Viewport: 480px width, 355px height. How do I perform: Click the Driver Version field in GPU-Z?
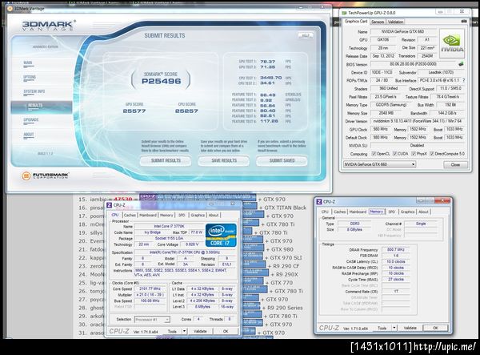point(418,121)
